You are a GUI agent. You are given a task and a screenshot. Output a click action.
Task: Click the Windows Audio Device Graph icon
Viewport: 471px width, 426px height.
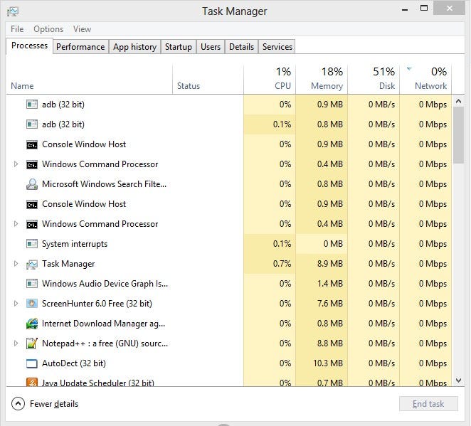(x=32, y=284)
